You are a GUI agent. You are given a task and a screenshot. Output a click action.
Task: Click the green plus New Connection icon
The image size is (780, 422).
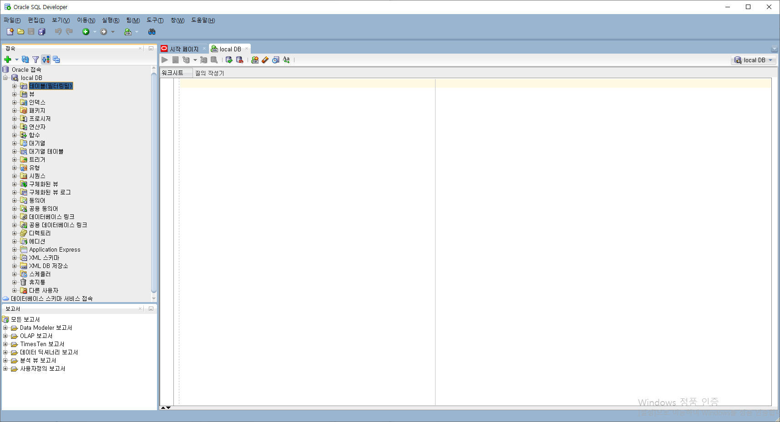tap(8, 60)
